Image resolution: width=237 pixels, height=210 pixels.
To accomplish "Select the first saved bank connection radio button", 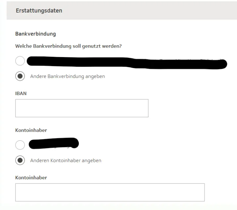I will (x=20, y=61).
